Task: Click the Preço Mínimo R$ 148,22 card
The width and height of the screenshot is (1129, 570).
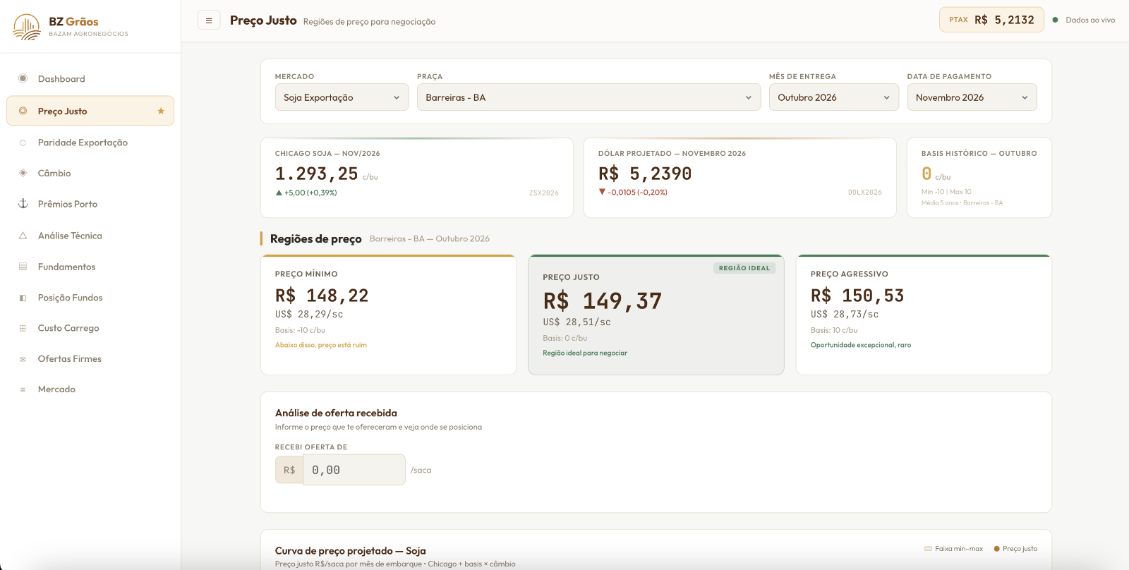Action: click(389, 315)
